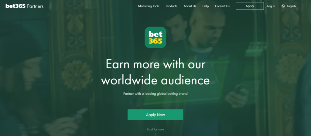This screenshot has height=136, width=311.
Task: Click the Log In link
Action: click(x=271, y=6)
